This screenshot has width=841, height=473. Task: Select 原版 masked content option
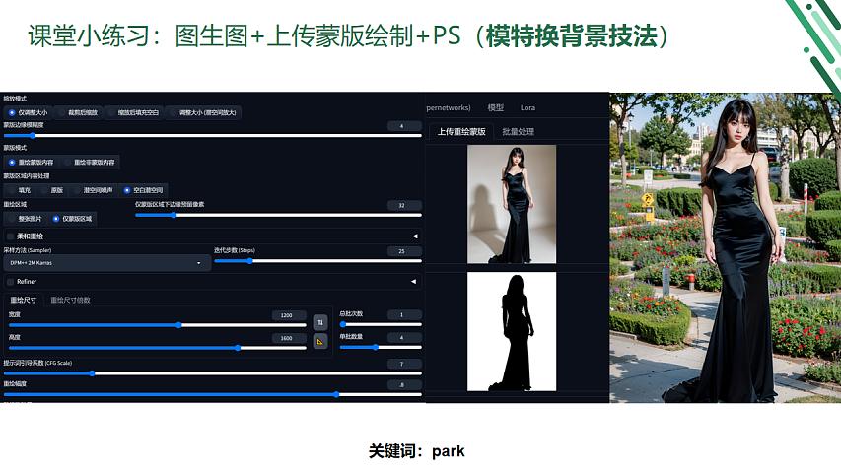52,190
